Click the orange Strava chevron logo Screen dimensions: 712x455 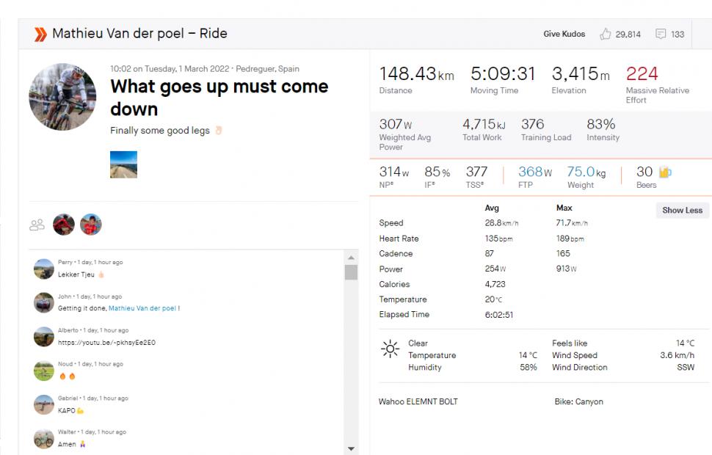pyautogui.click(x=40, y=34)
